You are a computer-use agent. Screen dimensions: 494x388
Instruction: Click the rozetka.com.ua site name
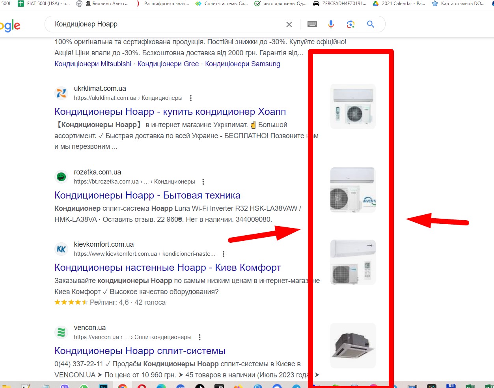[97, 172]
